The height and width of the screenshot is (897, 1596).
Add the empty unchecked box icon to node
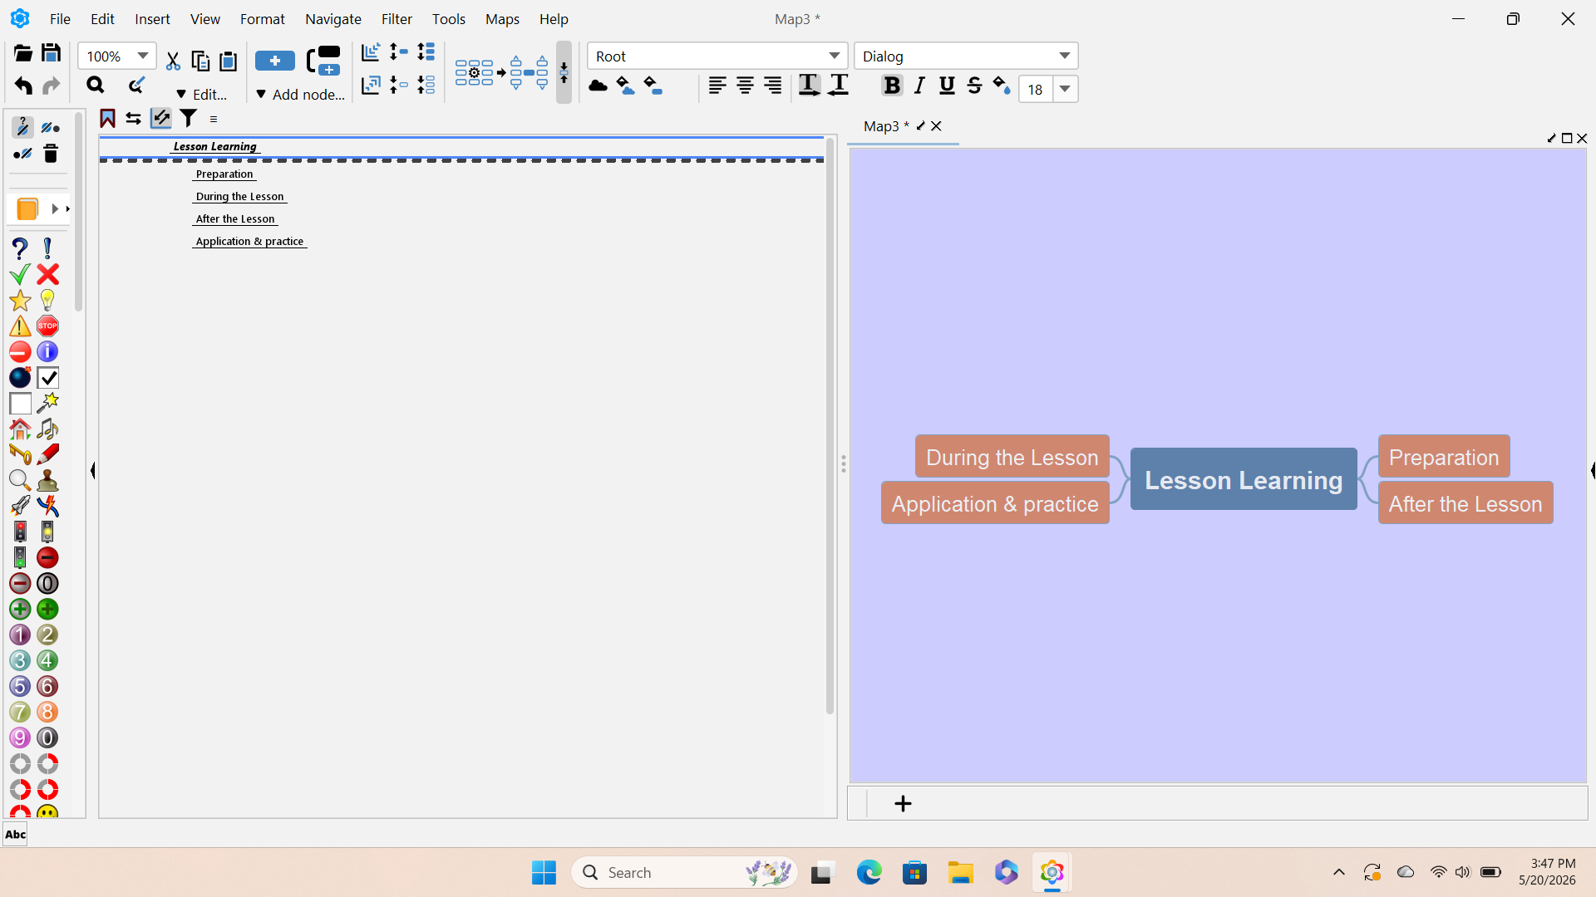click(20, 403)
